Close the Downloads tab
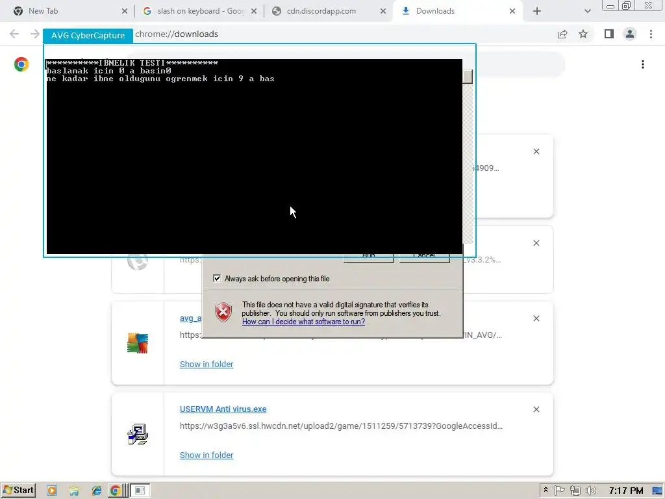 (512, 11)
